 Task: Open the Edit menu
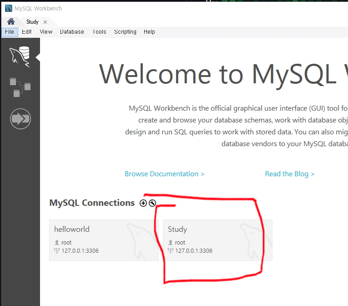(x=27, y=32)
